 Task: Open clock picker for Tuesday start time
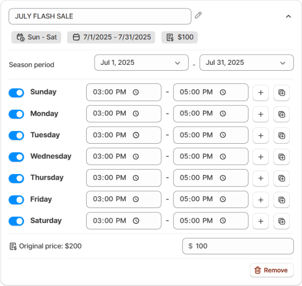pyautogui.click(x=136, y=135)
